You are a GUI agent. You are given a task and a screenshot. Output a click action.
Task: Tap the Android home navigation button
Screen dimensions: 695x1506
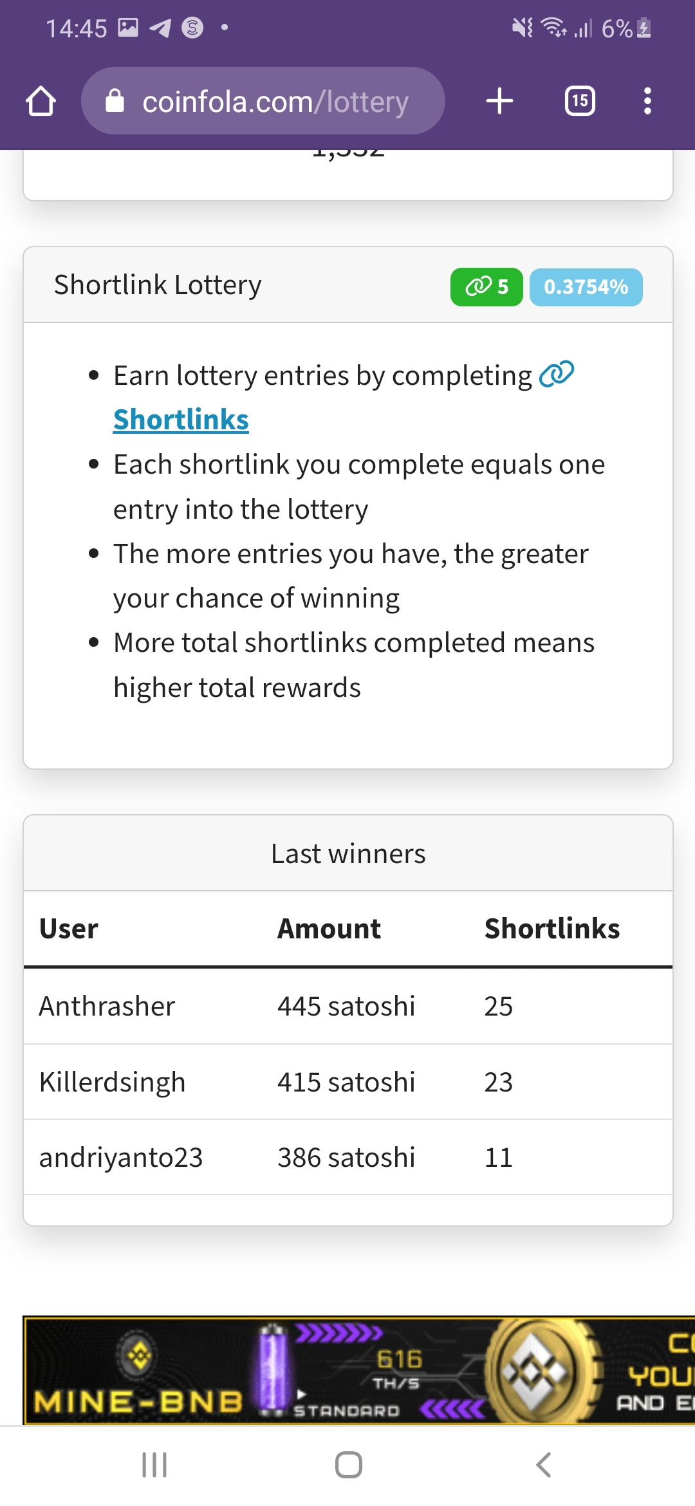click(x=348, y=1465)
